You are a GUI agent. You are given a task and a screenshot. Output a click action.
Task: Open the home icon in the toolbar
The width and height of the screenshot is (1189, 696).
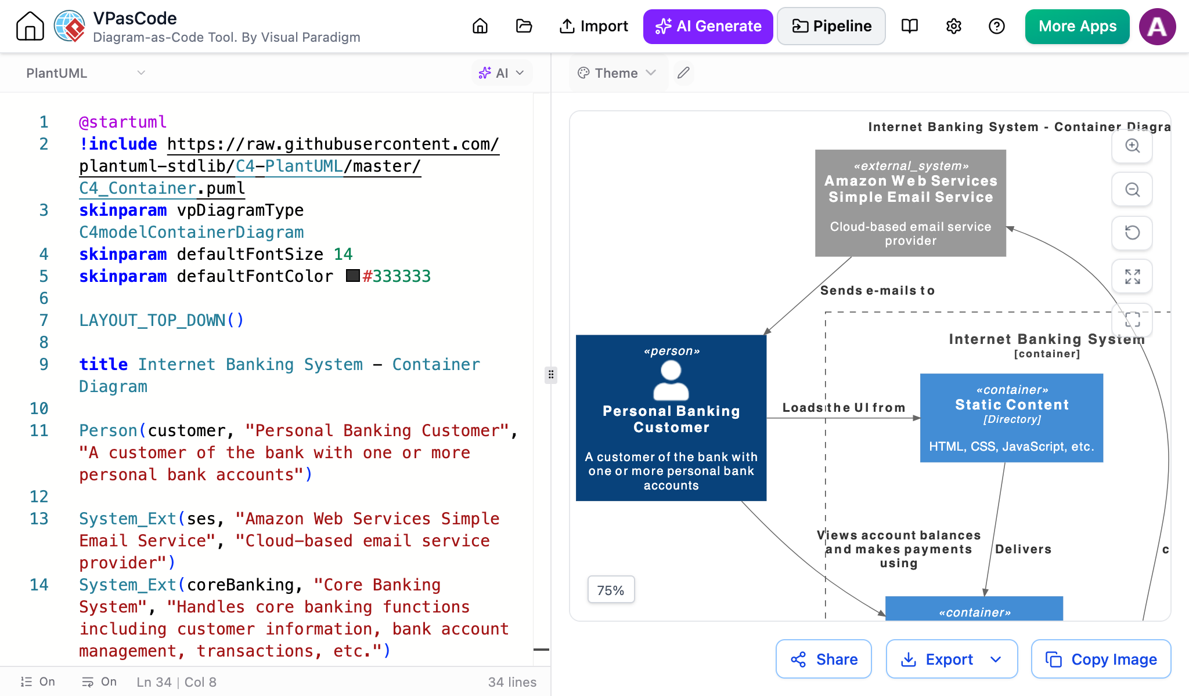click(480, 26)
